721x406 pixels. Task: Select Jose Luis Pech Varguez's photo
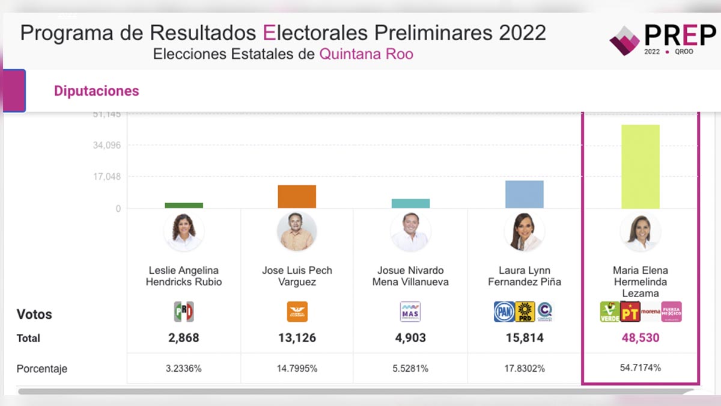[x=297, y=232]
